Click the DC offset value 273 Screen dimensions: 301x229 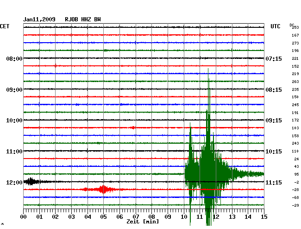(295, 43)
